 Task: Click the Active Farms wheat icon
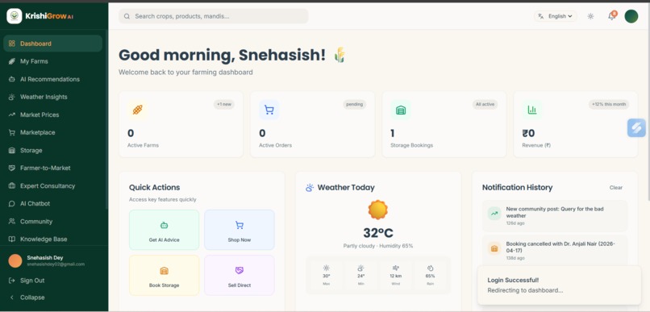pyautogui.click(x=138, y=110)
